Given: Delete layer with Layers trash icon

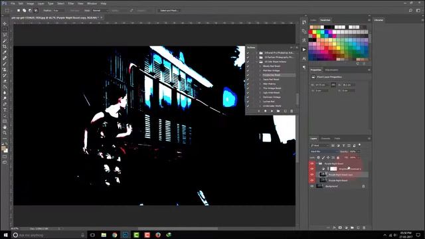Looking at the screenshot, I should pyautogui.click(x=364, y=228).
